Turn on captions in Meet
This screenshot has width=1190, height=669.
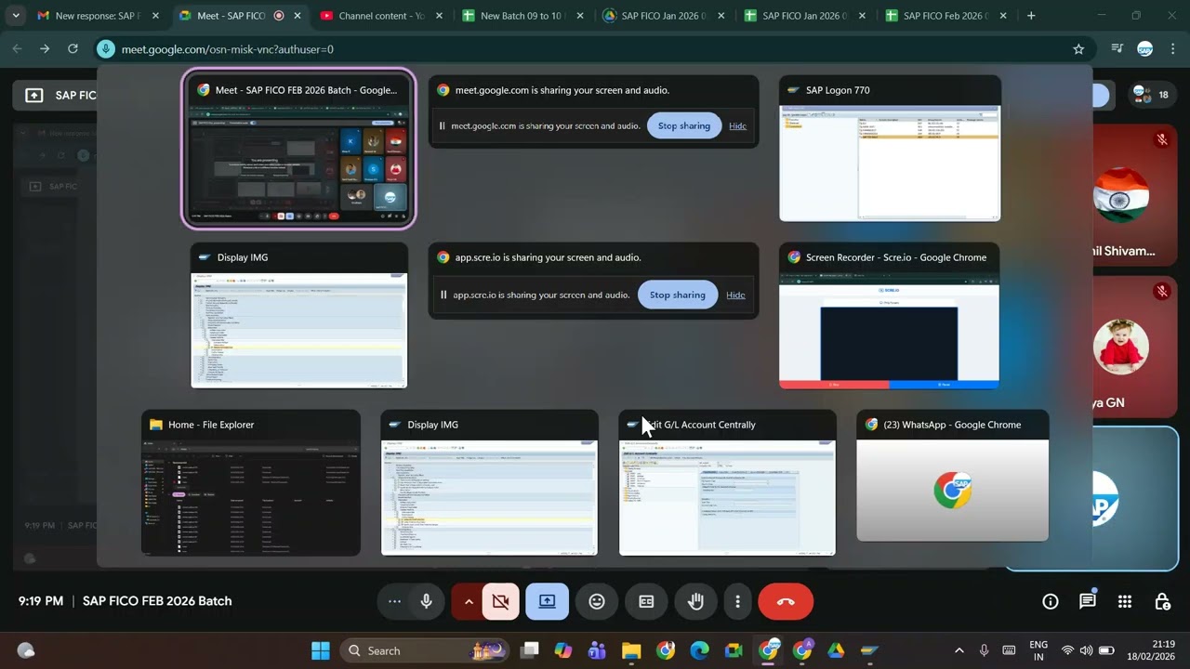(646, 601)
